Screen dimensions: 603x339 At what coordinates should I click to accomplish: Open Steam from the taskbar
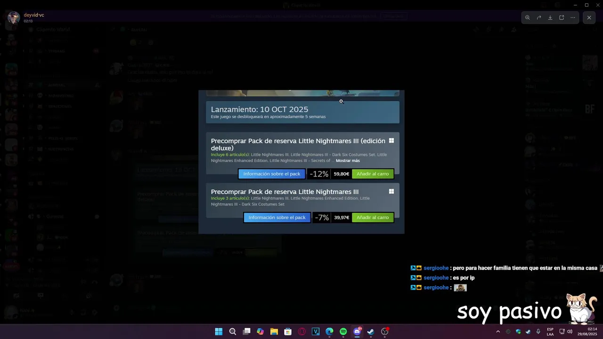[371, 331]
